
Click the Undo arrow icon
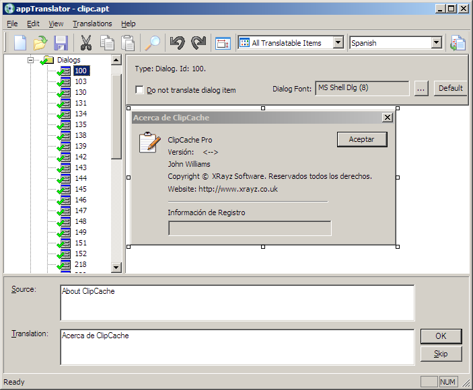178,43
